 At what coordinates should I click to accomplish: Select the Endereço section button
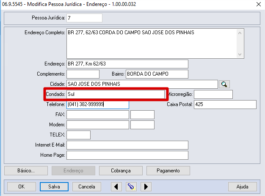pos(73,171)
